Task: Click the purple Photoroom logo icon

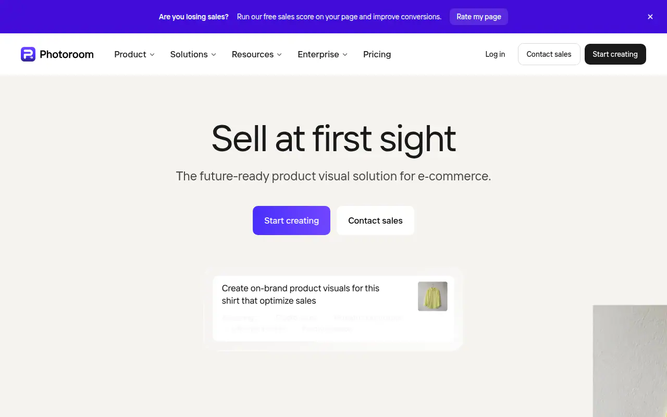Action: click(x=28, y=54)
